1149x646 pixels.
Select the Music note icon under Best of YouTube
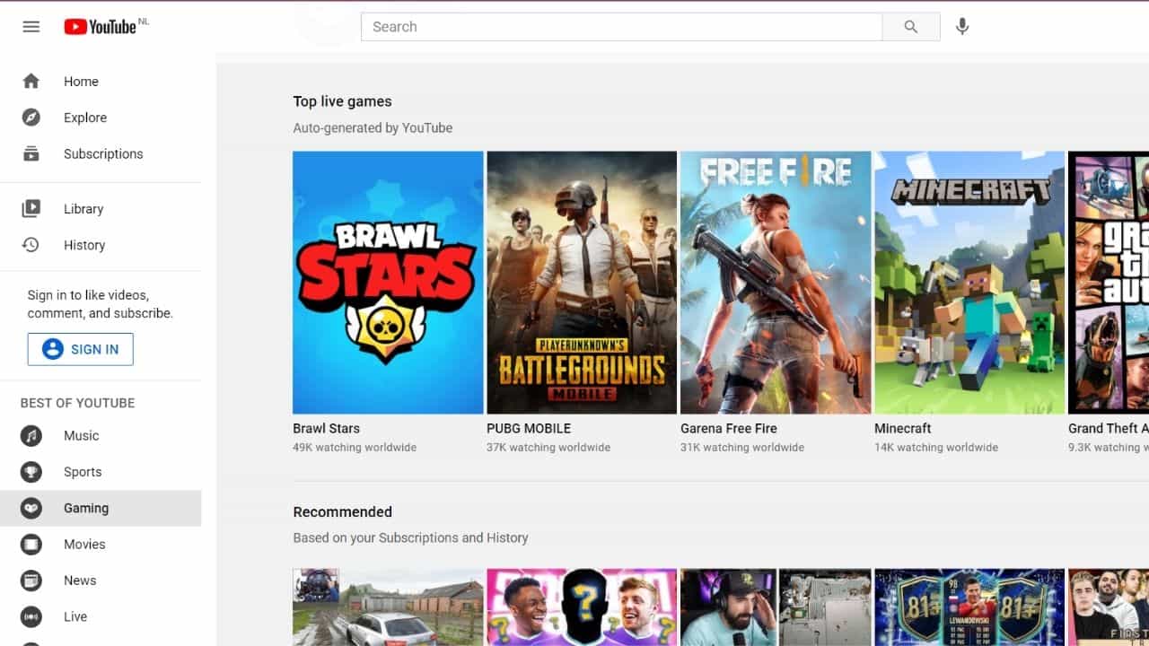pos(31,435)
